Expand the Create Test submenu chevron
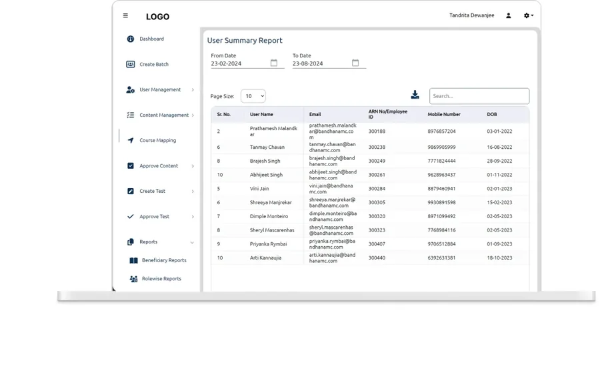This screenshot has height=371, width=600. (x=193, y=192)
